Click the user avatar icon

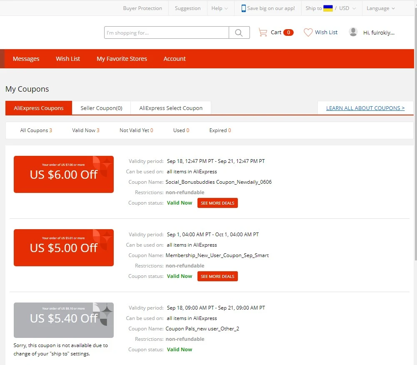tap(353, 32)
